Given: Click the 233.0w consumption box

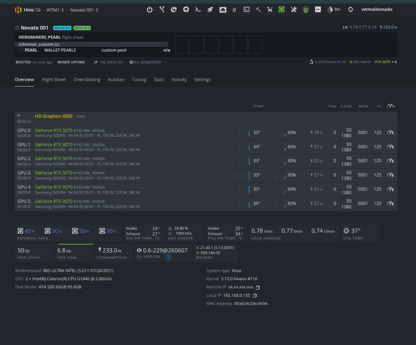Looking at the screenshot, I should (x=113, y=253).
